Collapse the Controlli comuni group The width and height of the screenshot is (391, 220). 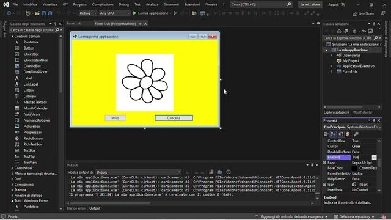12,37
